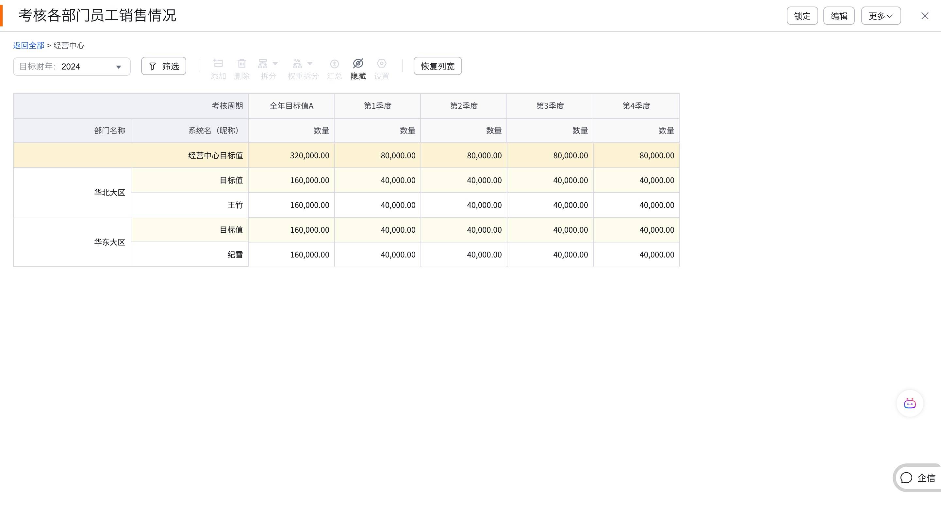Open the 目标财年 2024 dropdown
941x530 pixels.
(x=72, y=67)
